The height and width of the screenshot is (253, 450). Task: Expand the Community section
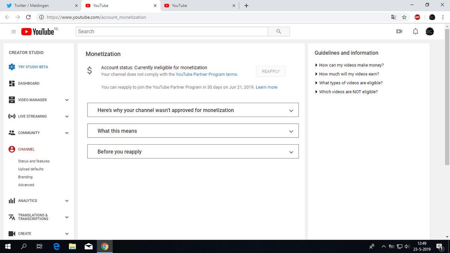click(x=67, y=133)
